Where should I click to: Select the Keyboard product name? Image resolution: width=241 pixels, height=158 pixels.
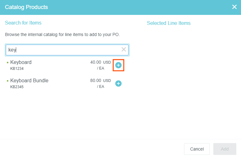point(21,62)
